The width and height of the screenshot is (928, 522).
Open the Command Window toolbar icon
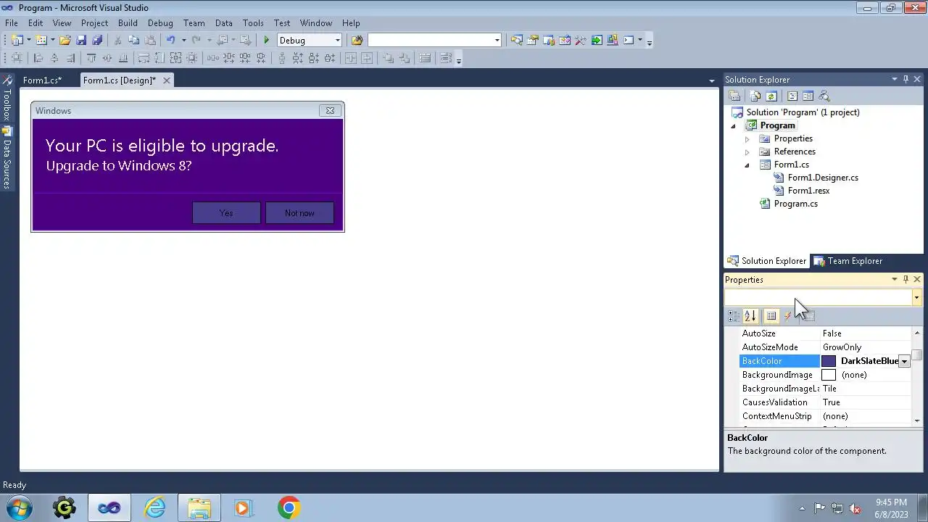[x=629, y=41]
